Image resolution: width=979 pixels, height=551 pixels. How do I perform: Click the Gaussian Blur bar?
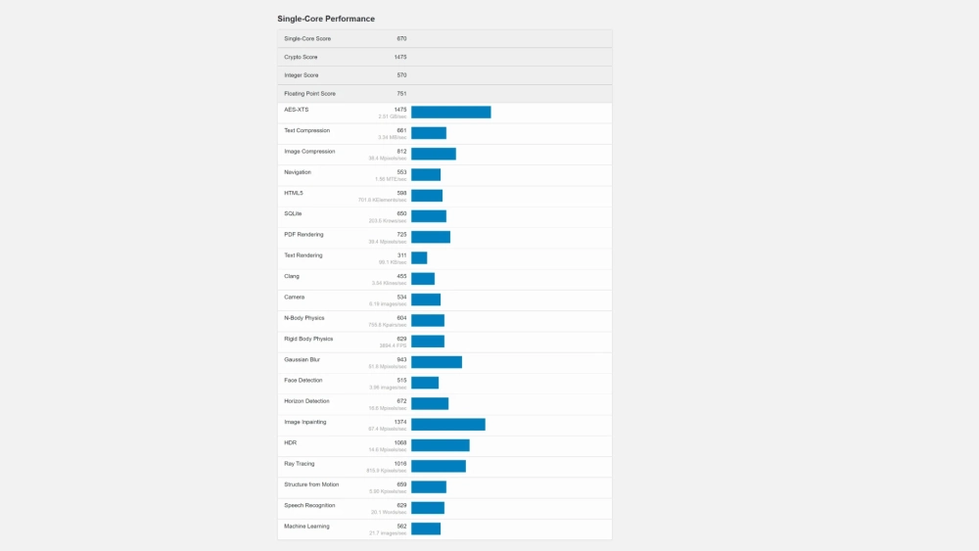(436, 362)
